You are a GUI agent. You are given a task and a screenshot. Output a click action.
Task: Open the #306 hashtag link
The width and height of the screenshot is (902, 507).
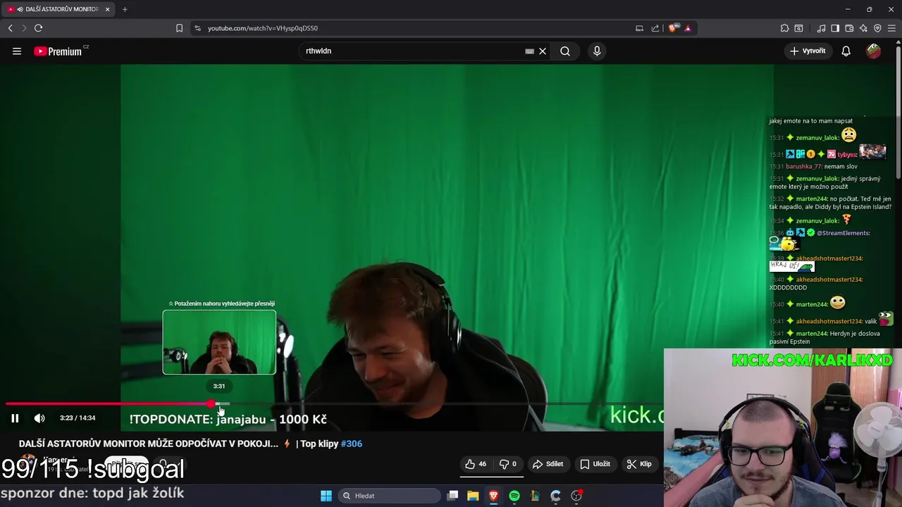click(351, 444)
